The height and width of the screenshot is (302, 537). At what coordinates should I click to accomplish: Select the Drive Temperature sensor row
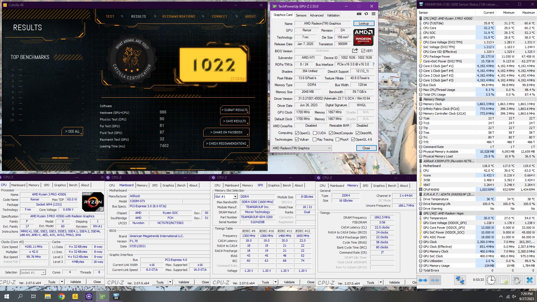coord(477,199)
